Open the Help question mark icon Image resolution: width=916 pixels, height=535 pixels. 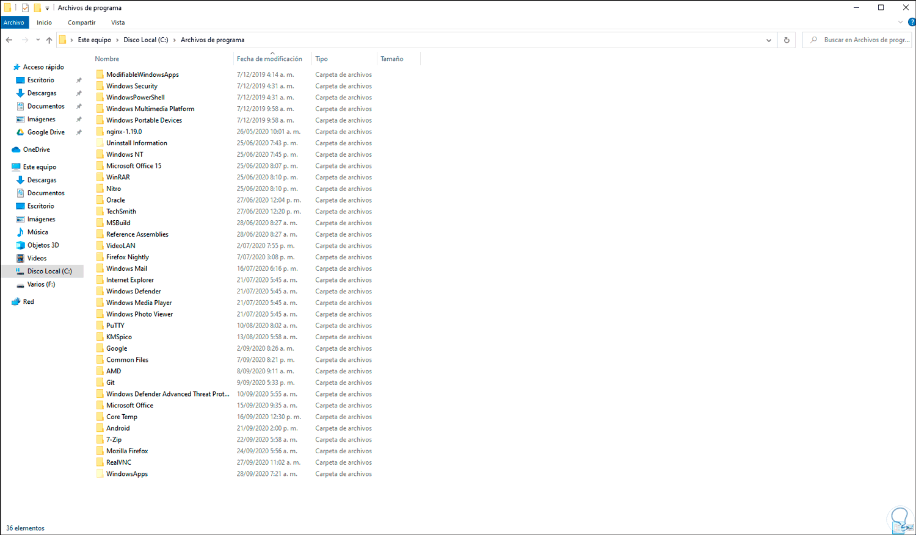coord(912,23)
